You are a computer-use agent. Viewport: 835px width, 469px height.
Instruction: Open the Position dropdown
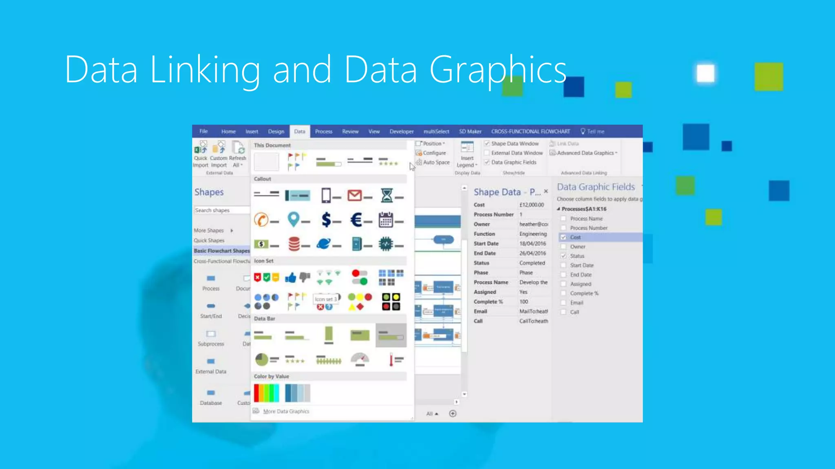tap(431, 144)
